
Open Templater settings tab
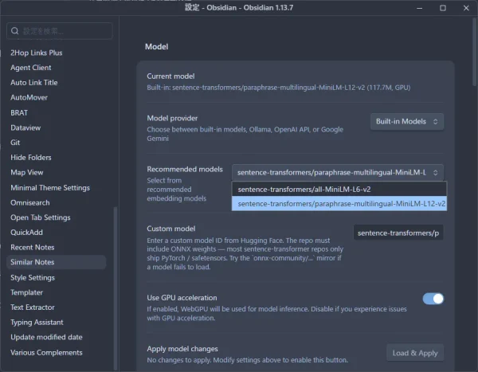26,292
